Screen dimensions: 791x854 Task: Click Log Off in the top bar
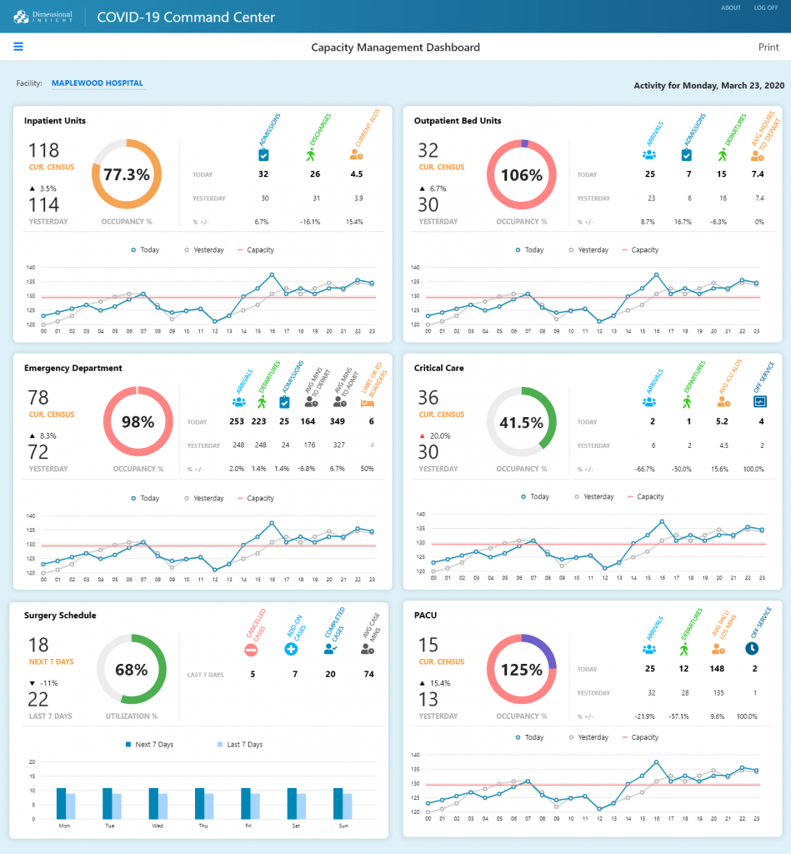766,8
